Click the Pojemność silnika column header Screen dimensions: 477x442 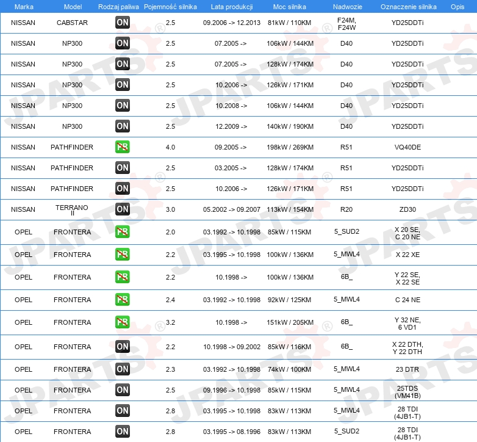[170, 7]
